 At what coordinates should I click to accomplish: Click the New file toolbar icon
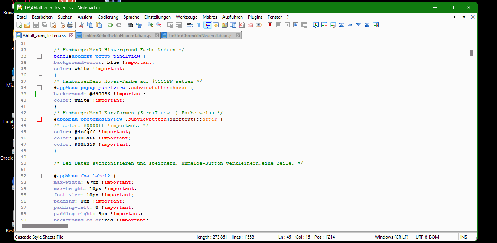click(19, 25)
